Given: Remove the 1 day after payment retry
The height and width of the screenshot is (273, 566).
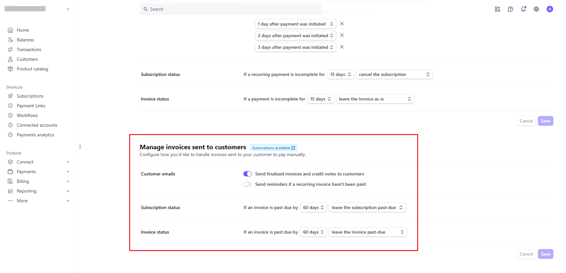Looking at the screenshot, I should click(342, 24).
